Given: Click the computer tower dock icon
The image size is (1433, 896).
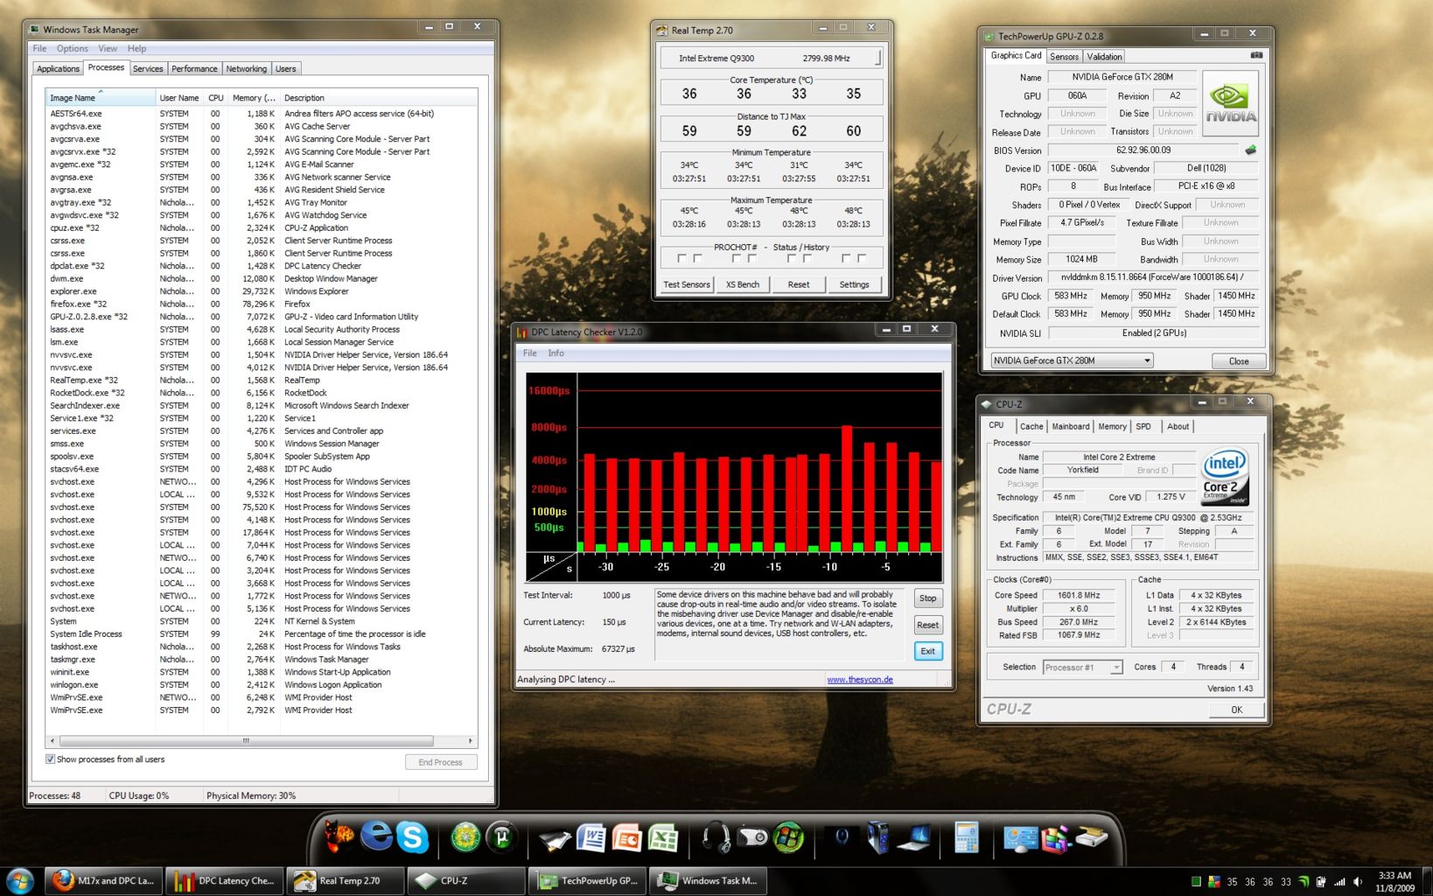Looking at the screenshot, I should pos(878,837).
